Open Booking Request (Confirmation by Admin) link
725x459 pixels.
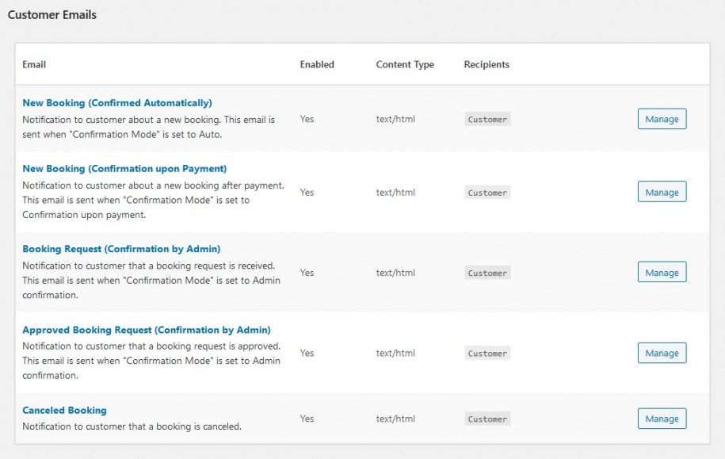coord(121,249)
